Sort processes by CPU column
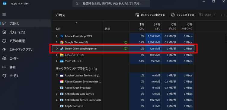 pos(138,26)
